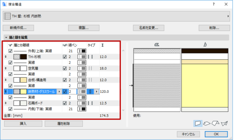This screenshot has width=234, height=140.
Task: Click the 12.5 thickness of 石膏ボード
Action: 103,103
